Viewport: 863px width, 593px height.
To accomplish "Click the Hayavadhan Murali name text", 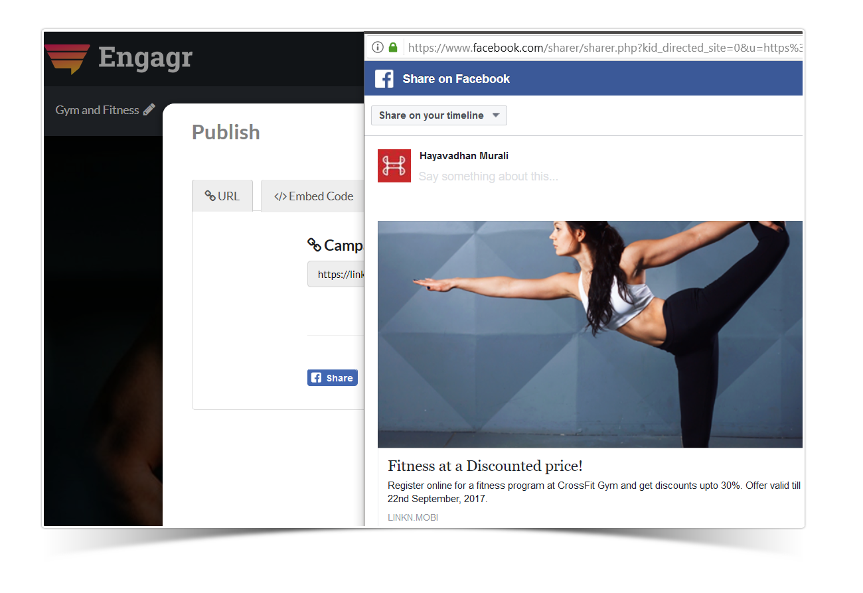I will coord(464,156).
